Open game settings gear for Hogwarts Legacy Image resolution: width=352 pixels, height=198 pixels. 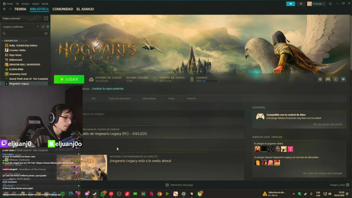[x=320, y=79]
